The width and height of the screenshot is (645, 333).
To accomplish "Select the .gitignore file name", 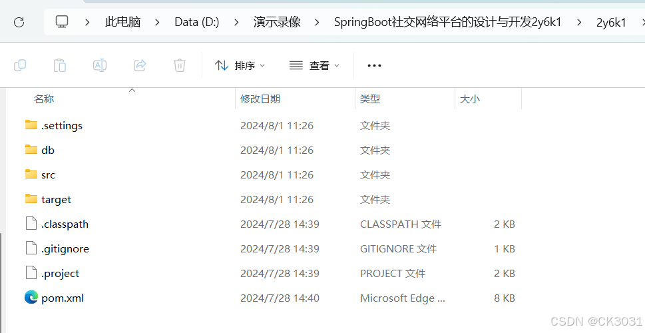I will pos(65,249).
